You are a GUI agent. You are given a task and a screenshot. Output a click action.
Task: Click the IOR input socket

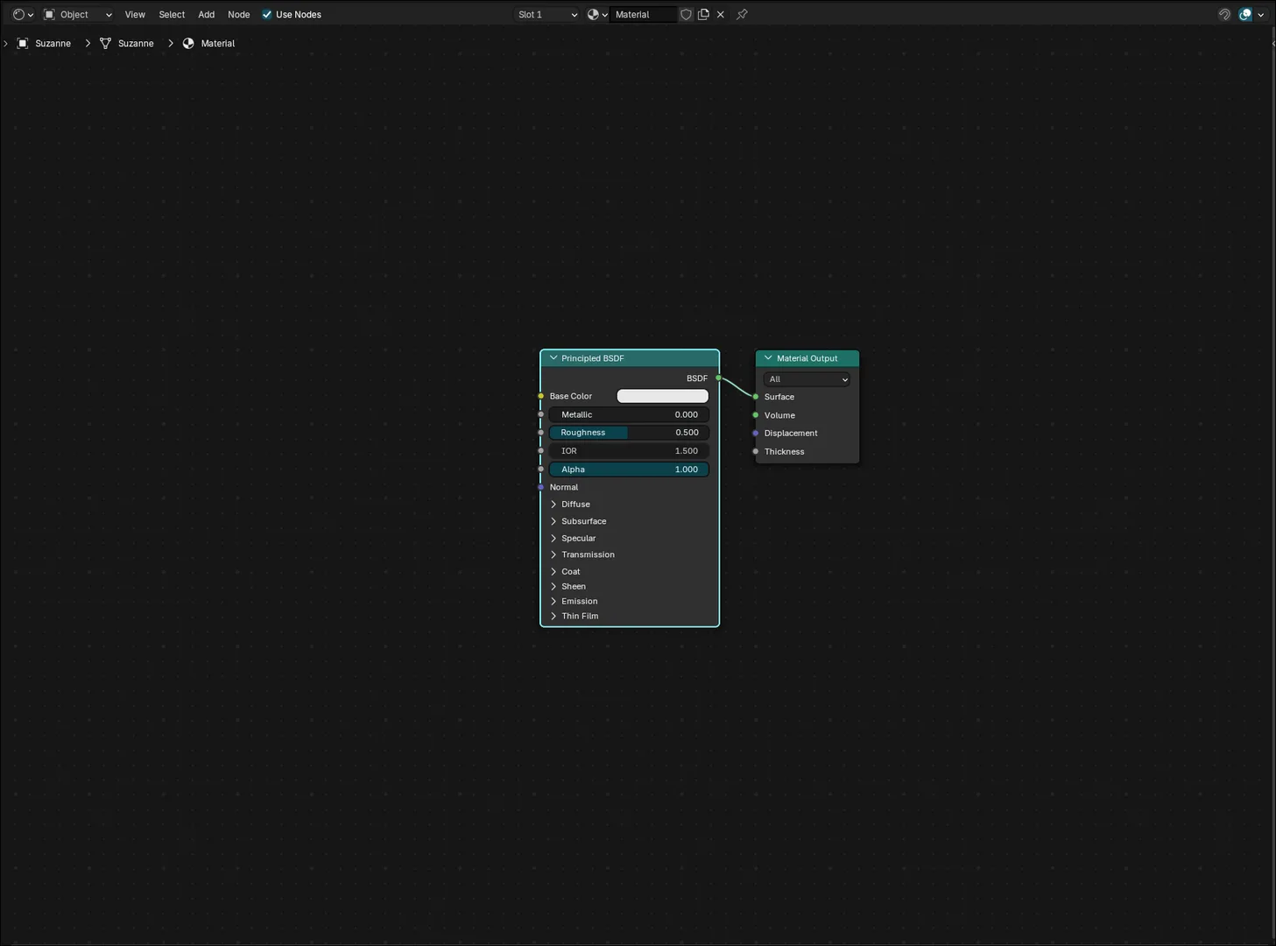[x=540, y=451]
